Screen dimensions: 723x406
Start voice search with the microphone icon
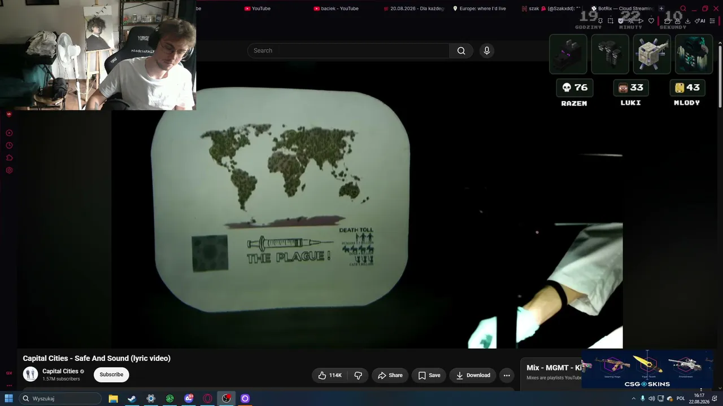(487, 51)
